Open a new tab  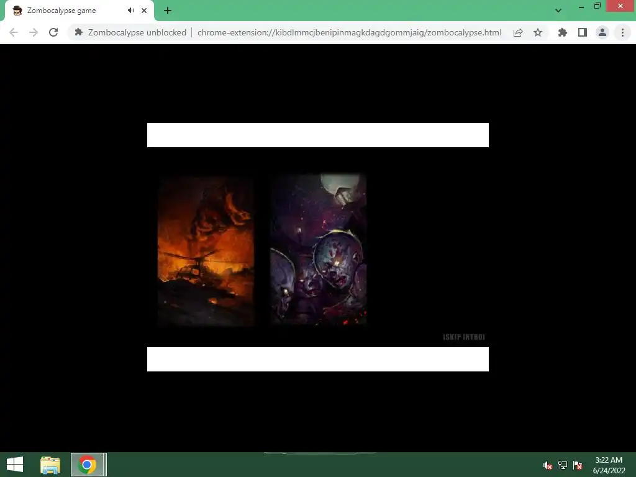click(x=168, y=11)
